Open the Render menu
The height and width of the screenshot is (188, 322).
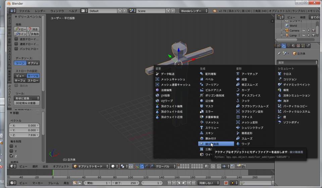pyautogui.click(x=40, y=11)
